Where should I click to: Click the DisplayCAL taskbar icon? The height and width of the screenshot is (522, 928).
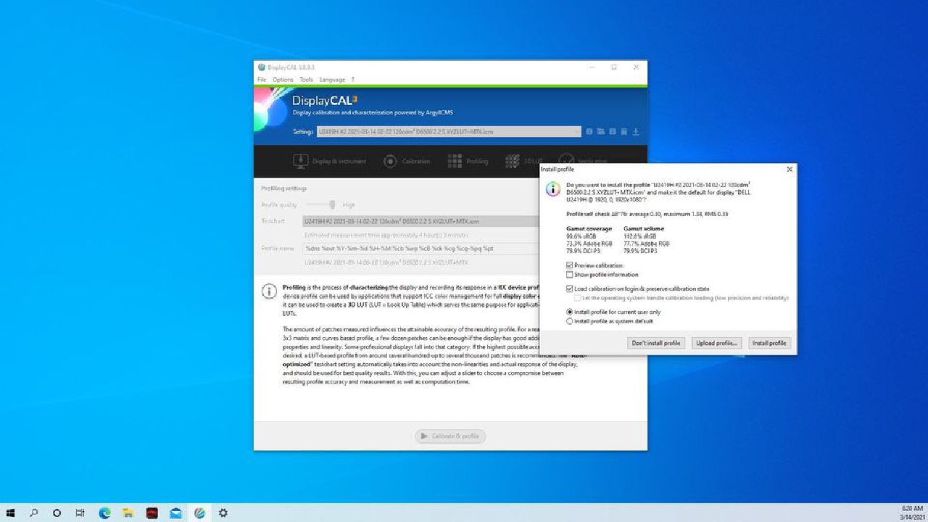(x=199, y=513)
